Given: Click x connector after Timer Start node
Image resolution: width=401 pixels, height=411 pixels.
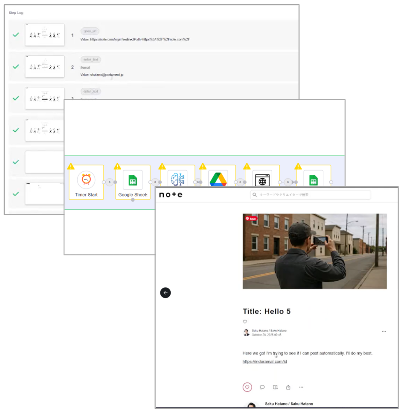Looking at the screenshot, I should [x=110, y=182].
